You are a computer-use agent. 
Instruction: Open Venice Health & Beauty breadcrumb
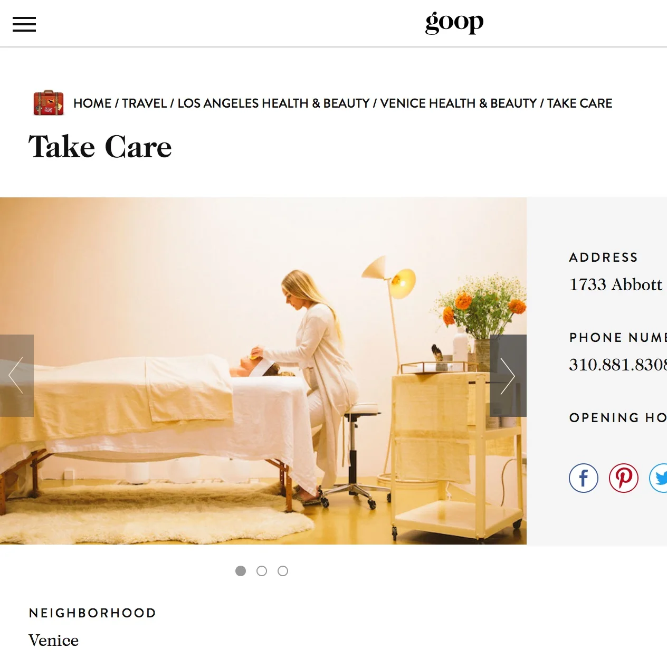coord(458,103)
